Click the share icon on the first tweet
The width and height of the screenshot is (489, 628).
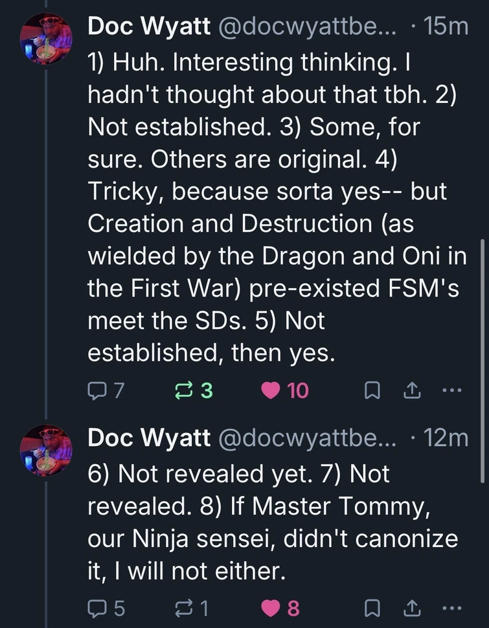411,390
